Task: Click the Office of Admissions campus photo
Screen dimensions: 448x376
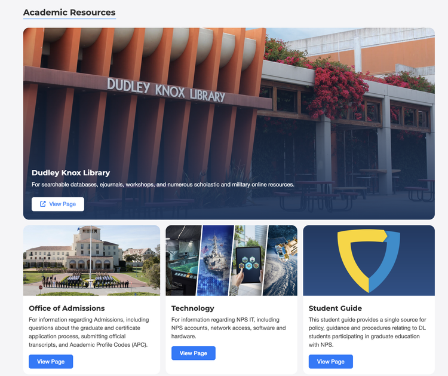Action: coord(92,261)
